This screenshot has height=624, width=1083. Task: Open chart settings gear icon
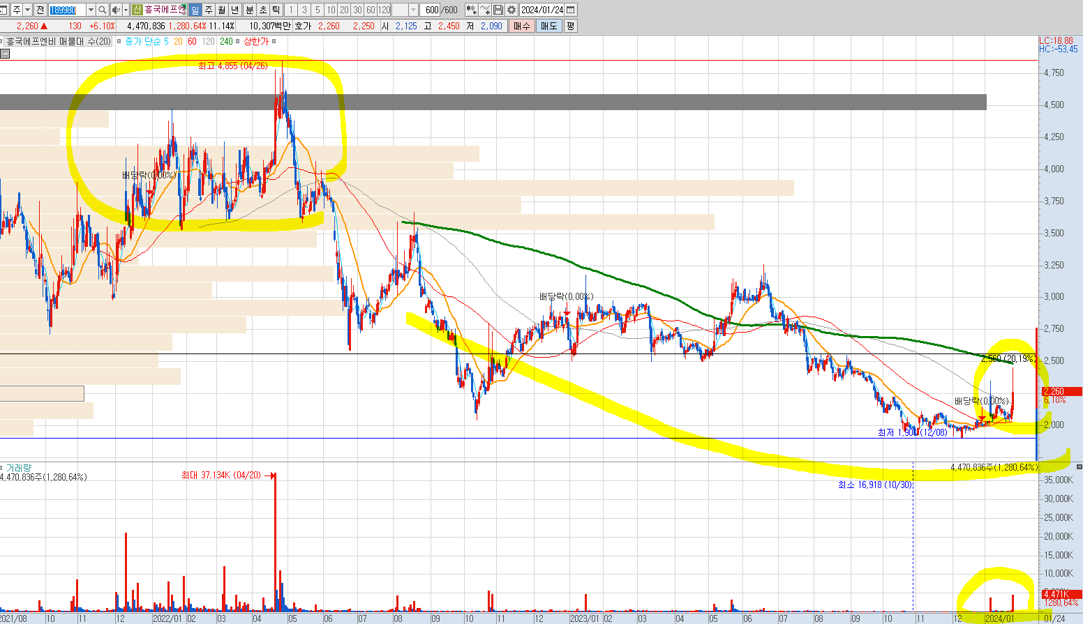(511, 10)
